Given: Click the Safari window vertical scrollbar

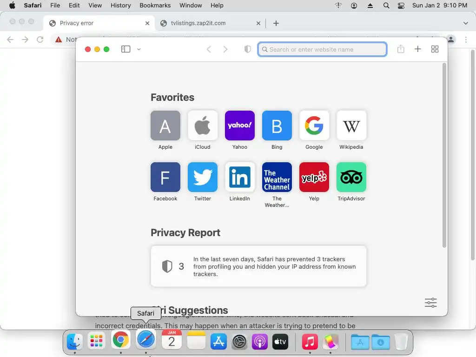Looking at the screenshot, I should [x=444, y=155].
